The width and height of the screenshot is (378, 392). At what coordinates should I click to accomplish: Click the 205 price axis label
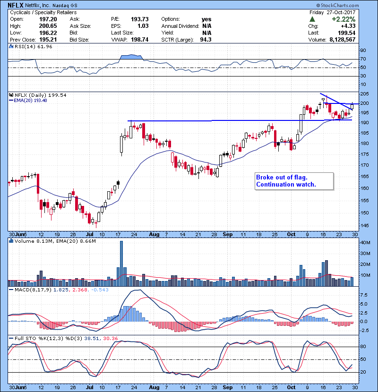click(x=364, y=94)
